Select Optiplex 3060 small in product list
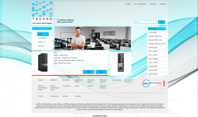The width and height of the screenshot is (198, 117). pyautogui.click(x=157, y=40)
